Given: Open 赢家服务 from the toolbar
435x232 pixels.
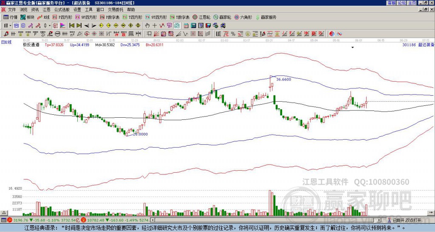Looking at the screenshot, I should tap(266, 17).
